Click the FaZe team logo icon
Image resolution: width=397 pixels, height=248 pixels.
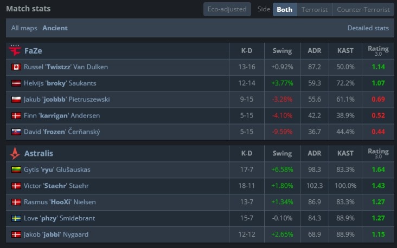pos(15,51)
